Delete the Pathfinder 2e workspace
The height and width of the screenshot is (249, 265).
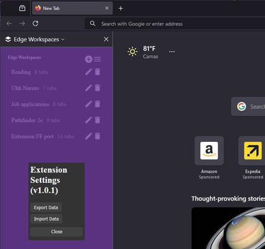pyautogui.click(x=97, y=120)
